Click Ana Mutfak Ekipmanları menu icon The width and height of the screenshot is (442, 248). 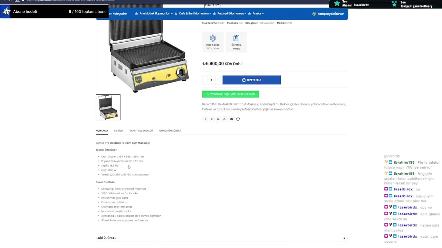(136, 14)
